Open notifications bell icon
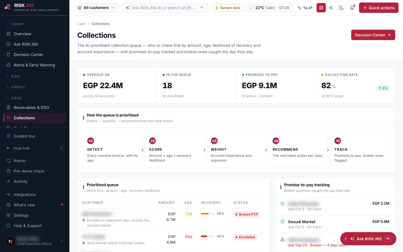 click(352, 8)
